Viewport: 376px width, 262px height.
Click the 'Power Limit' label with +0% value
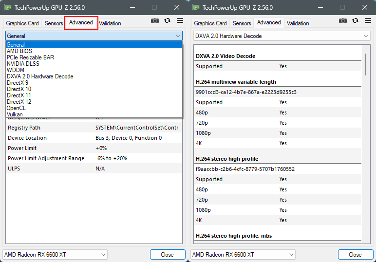(22, 148)
